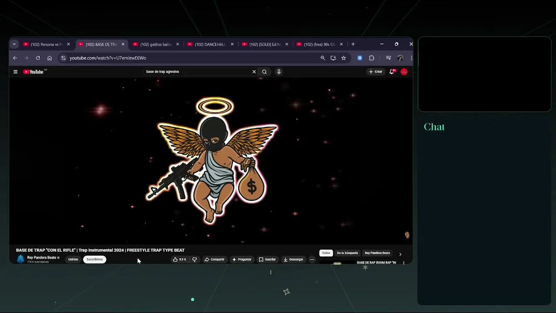The width and height of the screenshot is (556, 313).
Task: Open the more actions three-dot menu
Action: tap(312, 260)
